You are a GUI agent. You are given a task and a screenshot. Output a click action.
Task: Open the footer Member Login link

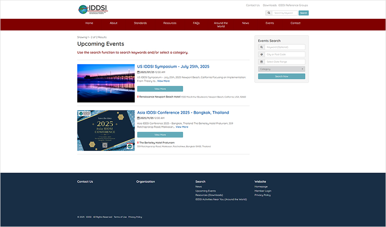click(x=263, y=191)
